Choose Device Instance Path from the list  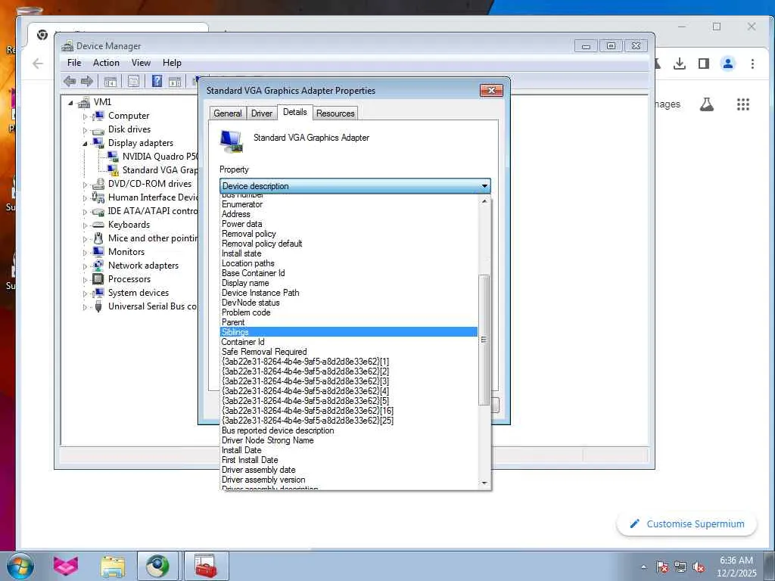[348, 293]
